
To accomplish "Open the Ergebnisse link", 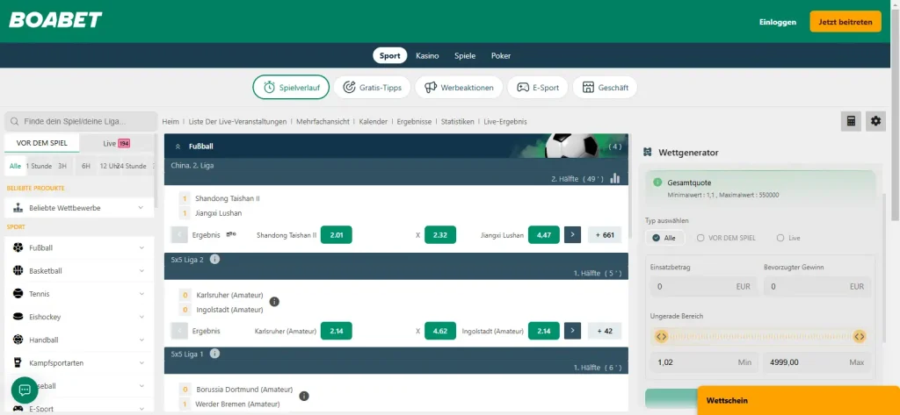I will [415, 122].
